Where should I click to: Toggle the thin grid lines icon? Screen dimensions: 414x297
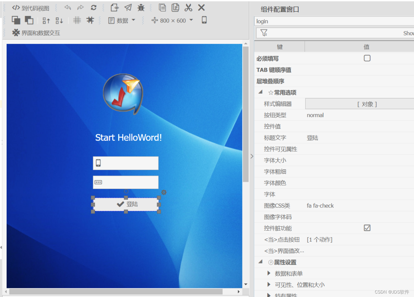click(x=77, y=20)
